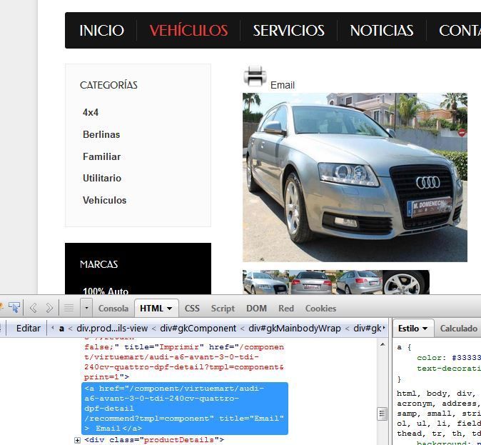The height and width of the screenshot is (445, 481).
Task: Switch to the Script tab
Action: pos(223,308)
